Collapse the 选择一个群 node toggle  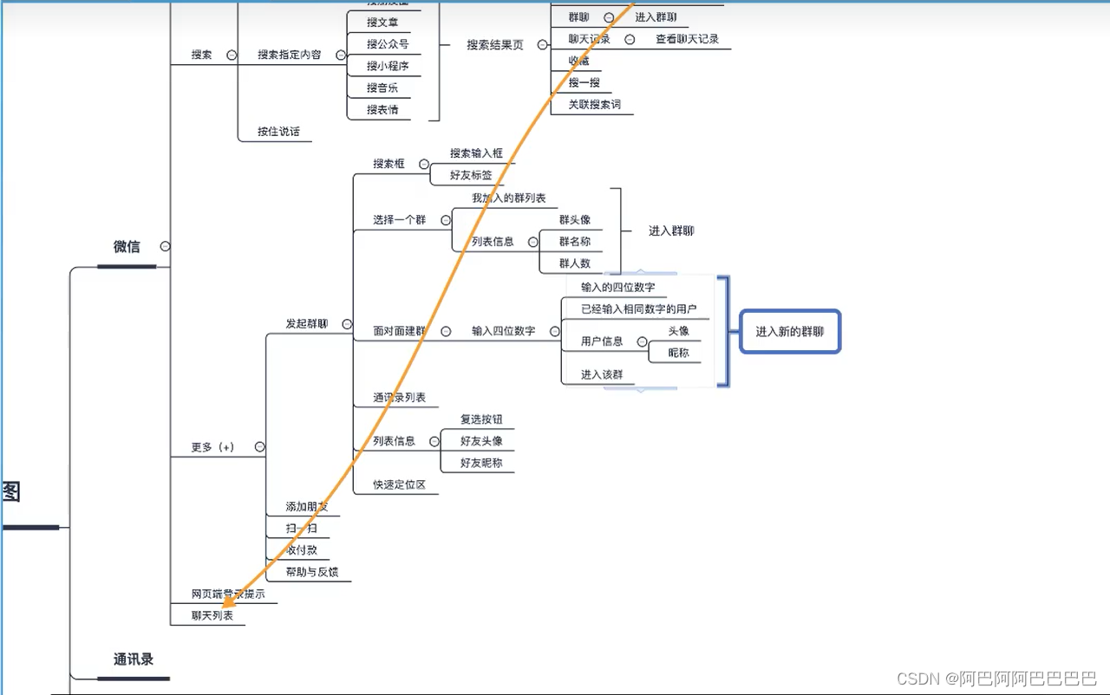point(445,220)
